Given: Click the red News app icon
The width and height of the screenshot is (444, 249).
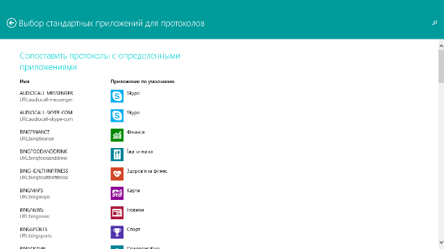Looking at the screenshot, I should pyautogui.click(x=117, y=213).
